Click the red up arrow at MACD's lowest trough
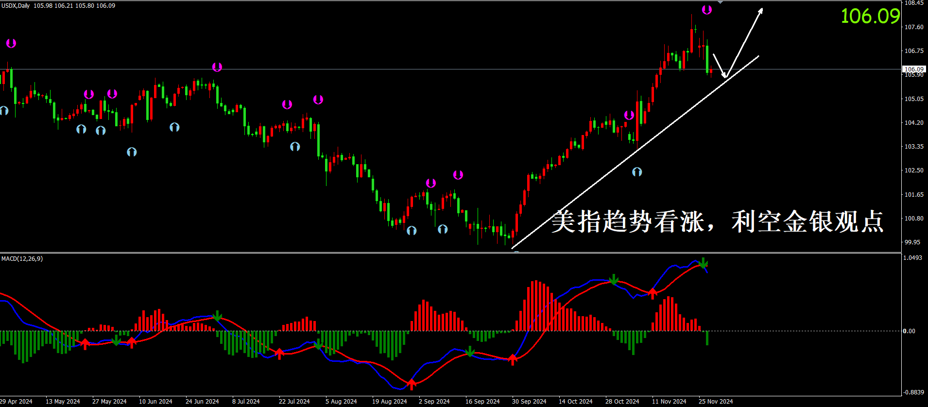928x407 pixels. [x=412, y=384]
